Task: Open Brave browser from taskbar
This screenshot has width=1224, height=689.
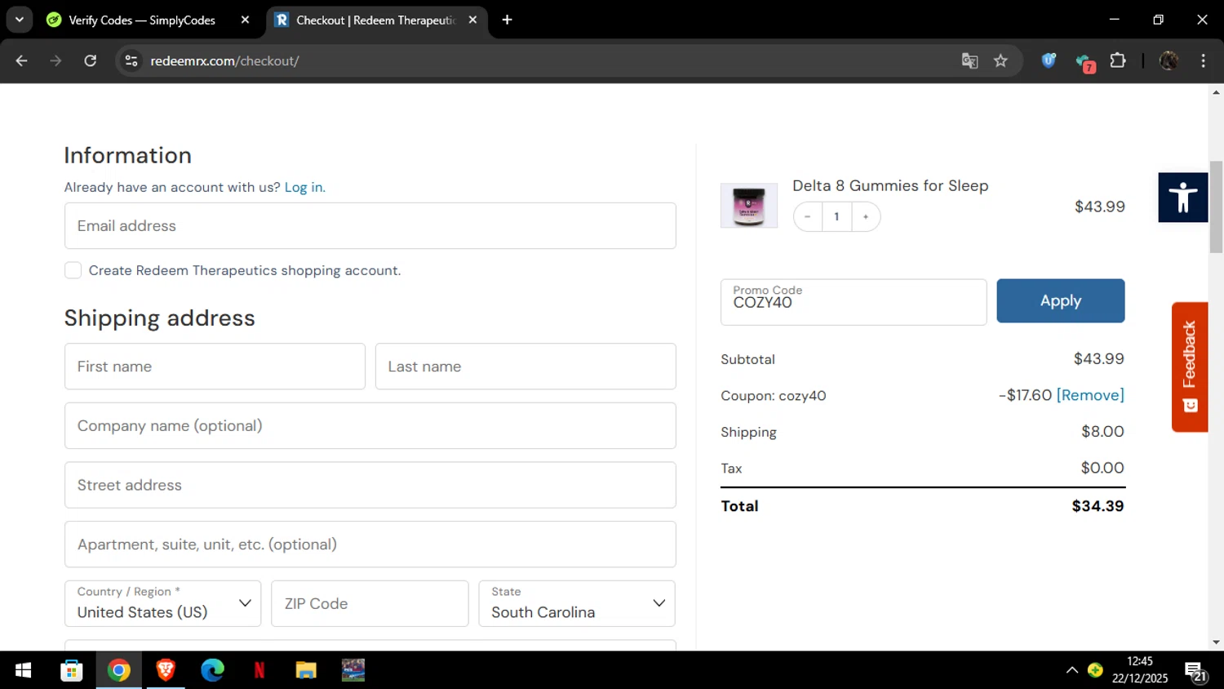Action: (x=166, y=670)
